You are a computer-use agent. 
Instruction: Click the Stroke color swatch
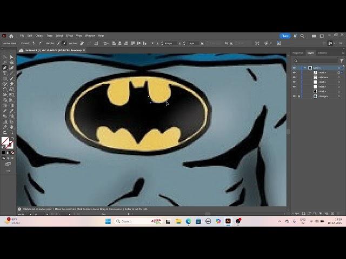pyautogui.click(x=10, y=145)
